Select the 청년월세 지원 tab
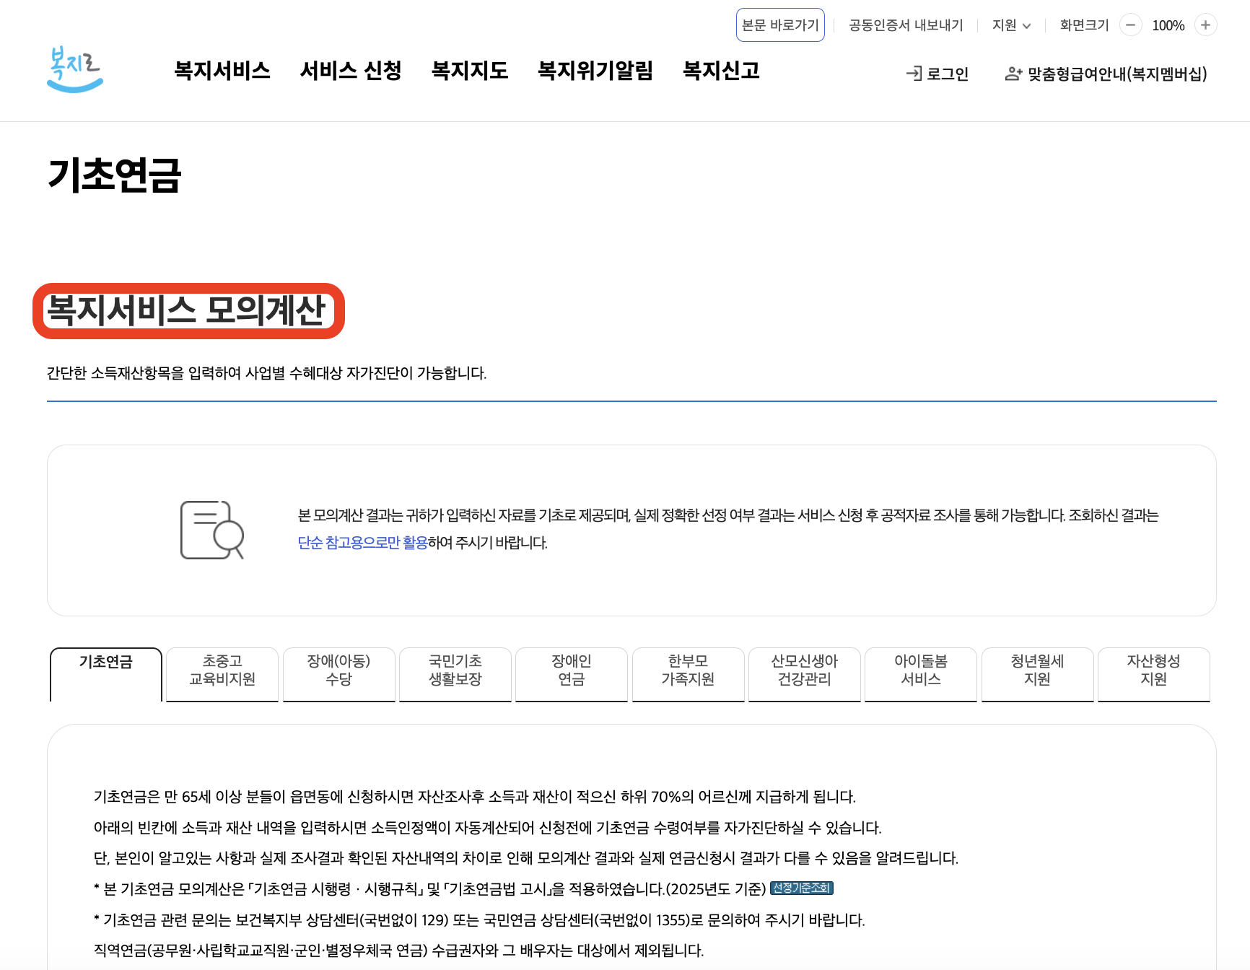 [1037, 674]
